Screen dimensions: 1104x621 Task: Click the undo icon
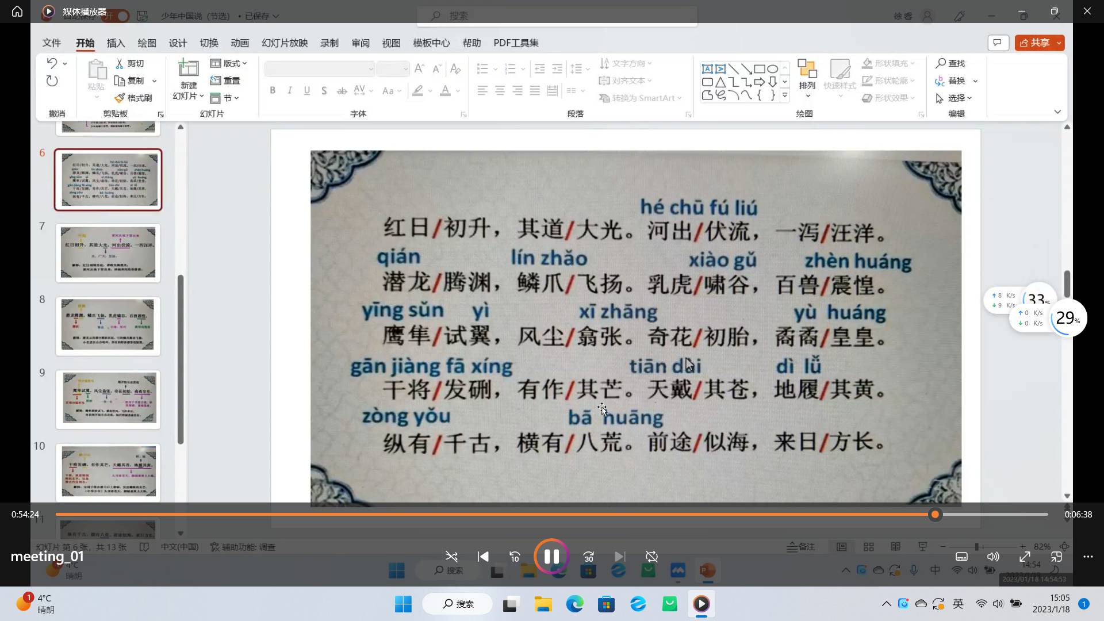point(52,63)
